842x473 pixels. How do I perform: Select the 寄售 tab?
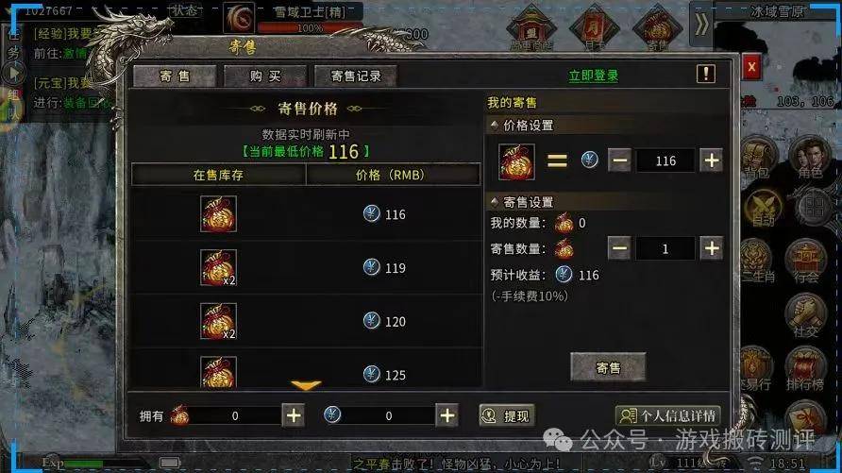pyautogui.click(x=175, y=76)
